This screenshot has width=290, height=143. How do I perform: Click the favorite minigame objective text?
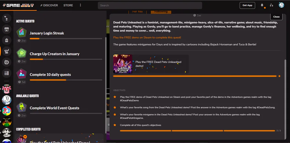click(190, 116)
